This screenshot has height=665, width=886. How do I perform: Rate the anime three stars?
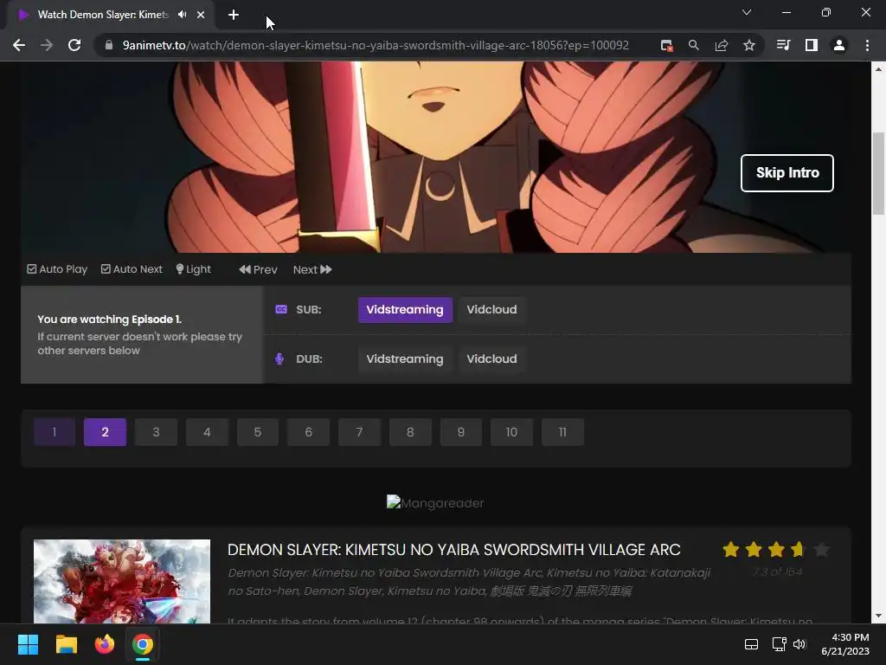[x=776, y=549]
